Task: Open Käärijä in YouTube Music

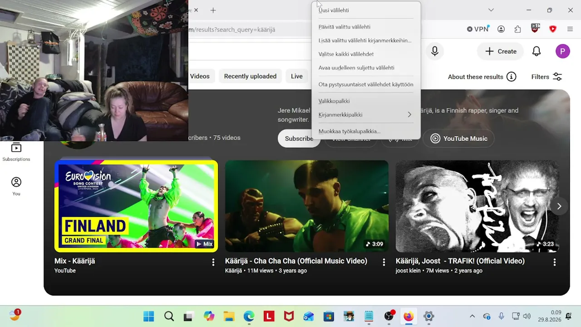Action: tap(458, 139)
